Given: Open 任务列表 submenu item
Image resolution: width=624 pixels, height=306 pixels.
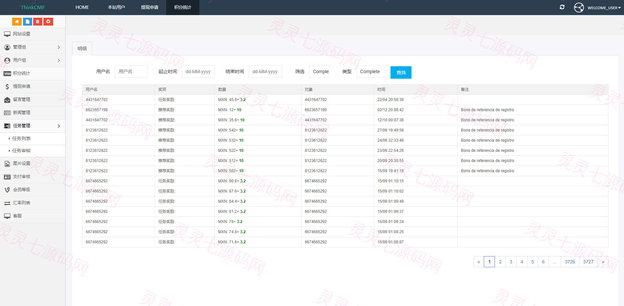Looking at the screenshot, I should [x=21, y=139].
